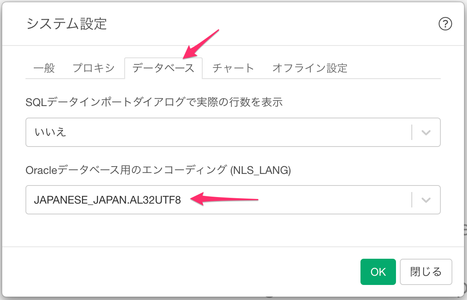Switch to the プロキシ tab
This screenshot has height=300, width=467.
coord(93,68)
